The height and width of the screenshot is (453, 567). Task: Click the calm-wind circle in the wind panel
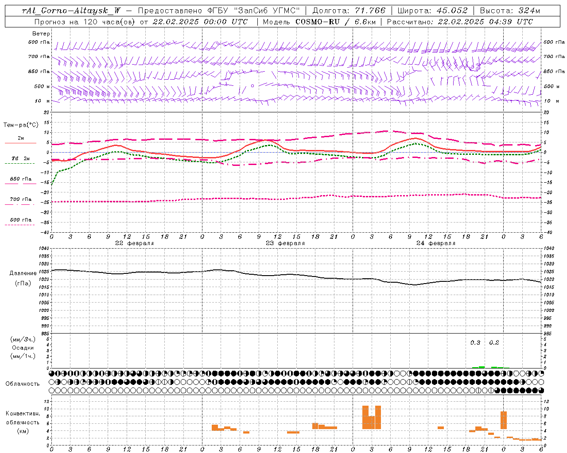[252, 86]
